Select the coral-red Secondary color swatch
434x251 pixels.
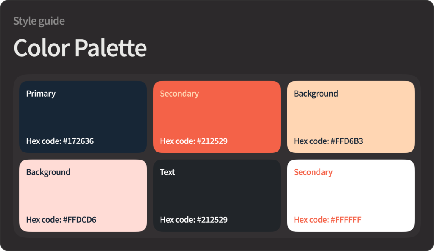[x=217, y=117]
